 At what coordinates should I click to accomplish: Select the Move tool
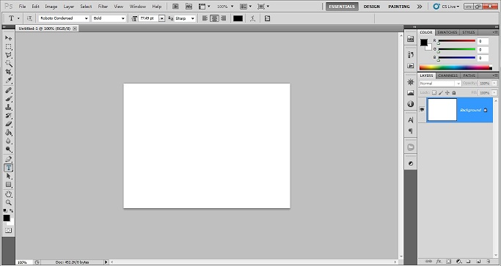point(8,38)
